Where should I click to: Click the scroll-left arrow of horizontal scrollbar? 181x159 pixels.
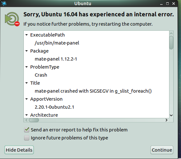[26, 120]
